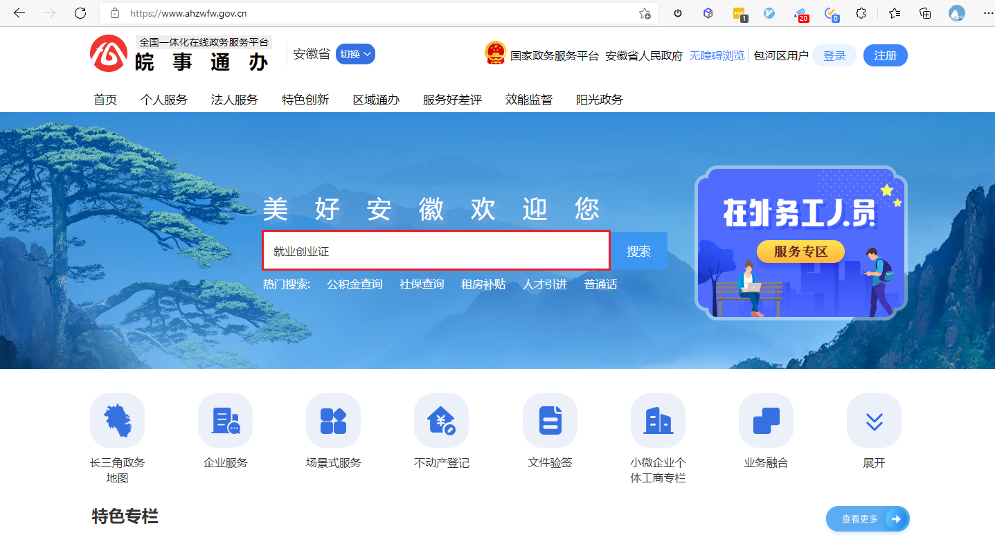Expand the 展开 chevron for more services
Viewport: 995px width, 544px height.
874,420
